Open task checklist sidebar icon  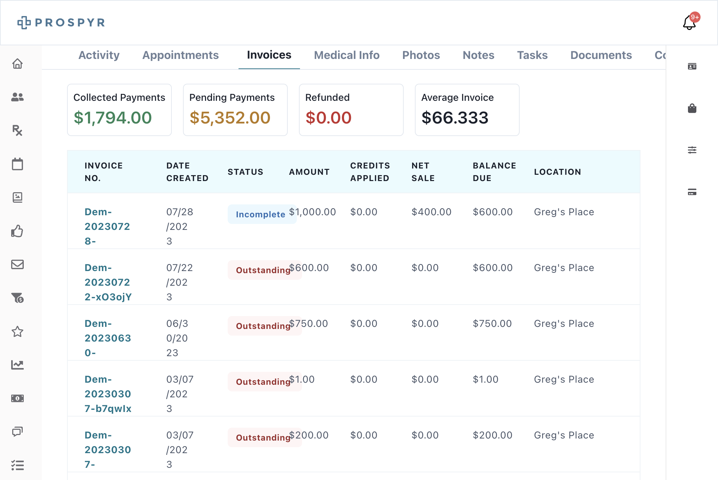pyautogui.click(x=17, y=465)
